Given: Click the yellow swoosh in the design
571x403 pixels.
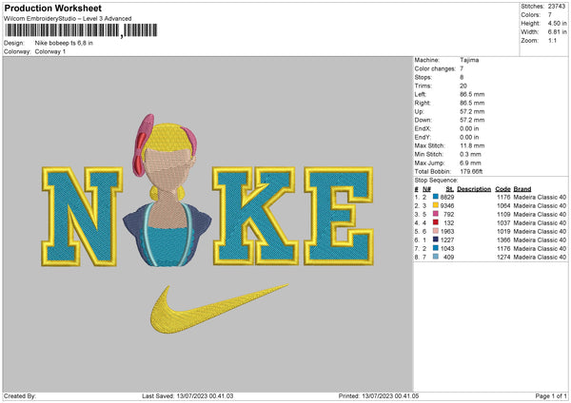Looking at the screenshot, I should point(219,309).
